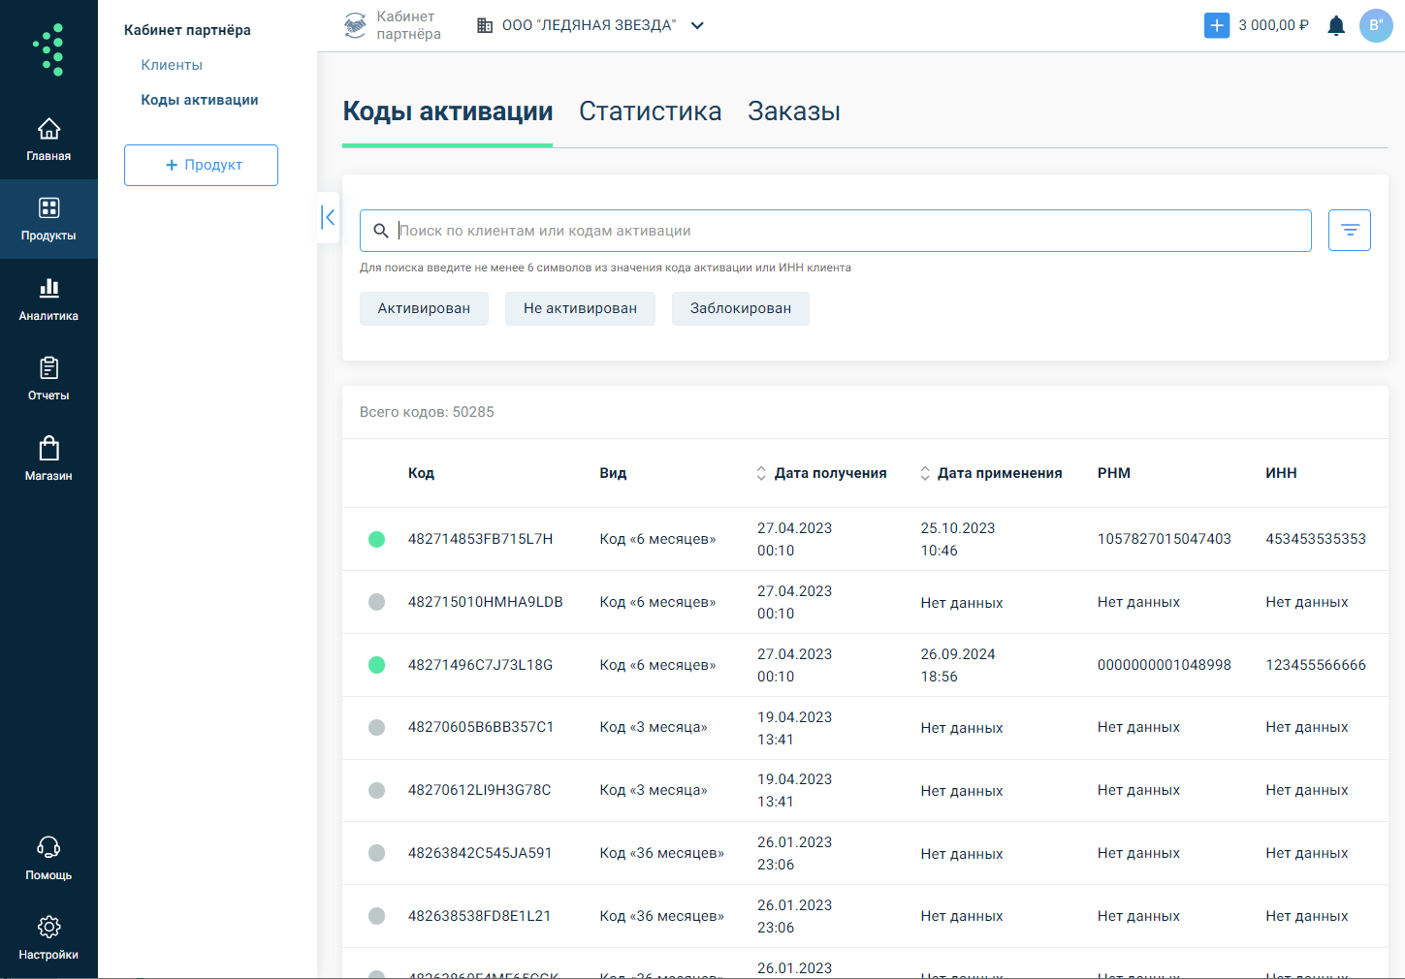Open the Клиенты link in side menu
The width and height of the screenshot is (1405, 979).
pos(172,65)
